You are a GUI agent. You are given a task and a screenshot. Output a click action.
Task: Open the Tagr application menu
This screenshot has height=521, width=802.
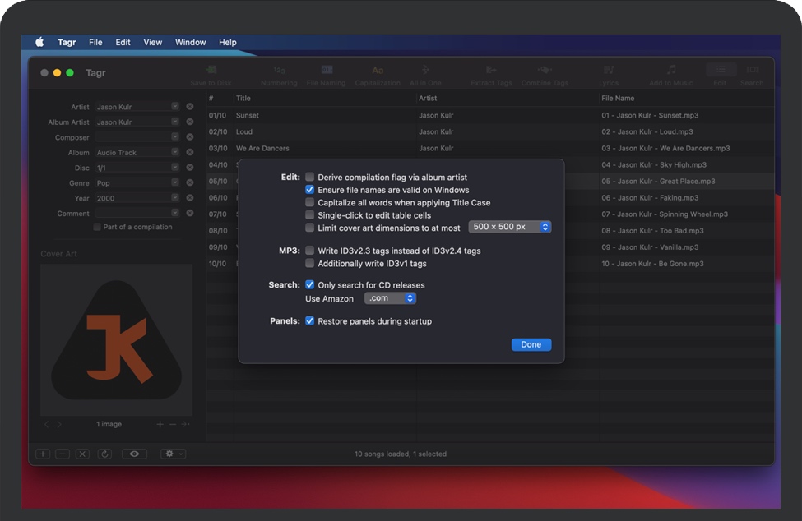[x=67, y=42]
